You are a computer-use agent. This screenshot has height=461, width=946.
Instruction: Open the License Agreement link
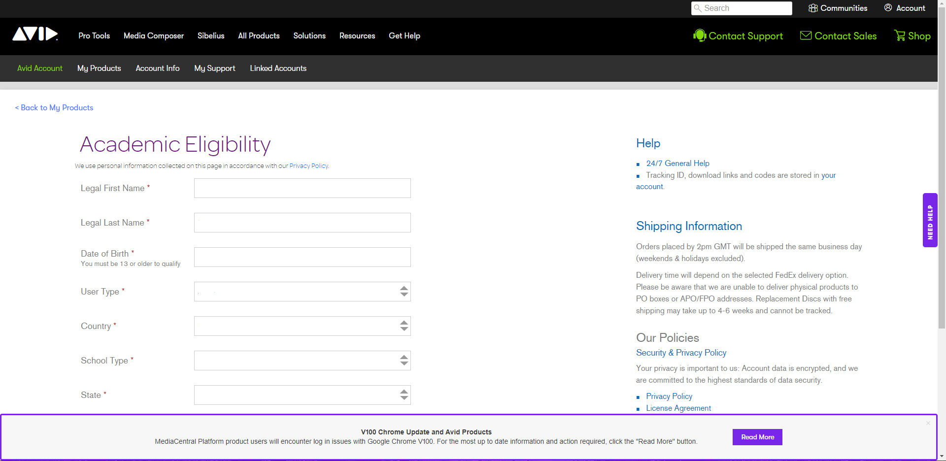pos(678,408)
